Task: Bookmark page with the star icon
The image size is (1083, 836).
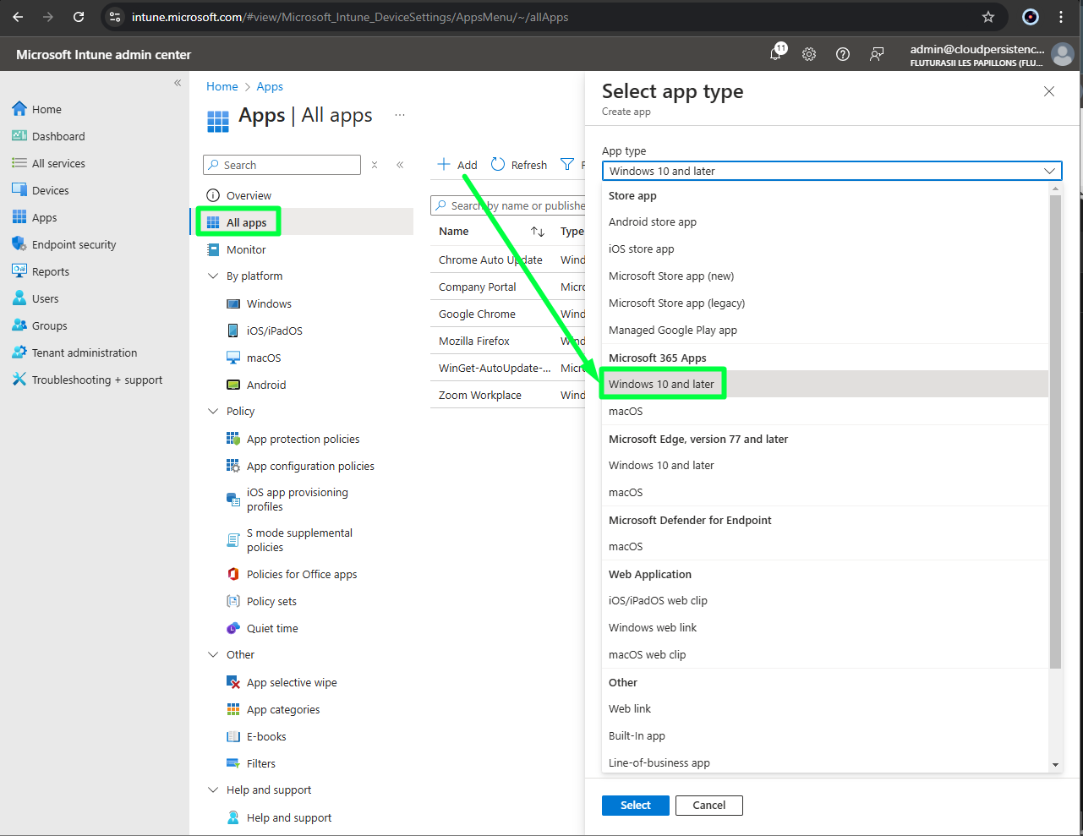Action: coord(988,17)
